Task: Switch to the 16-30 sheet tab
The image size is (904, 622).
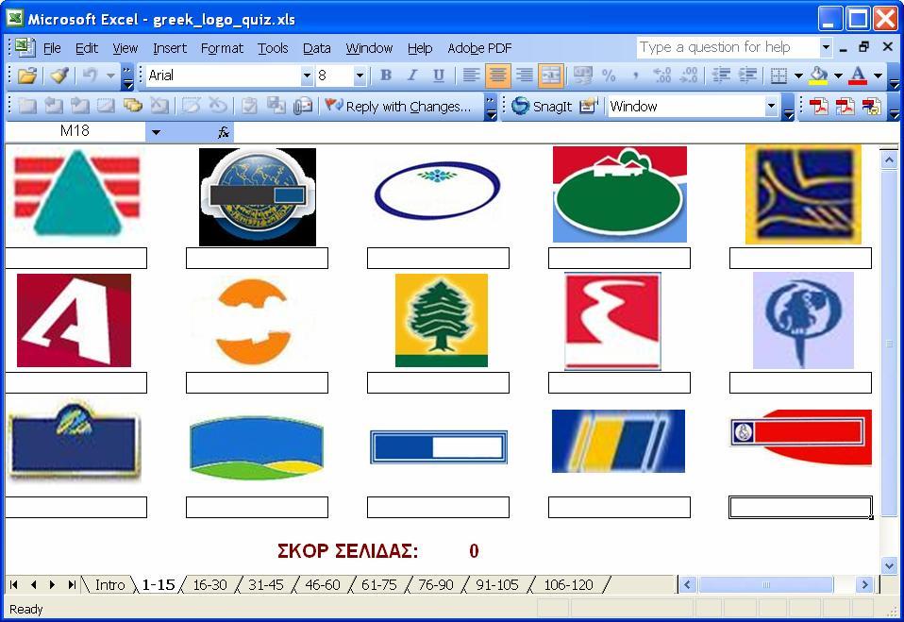Action: pyautogui.click(x=209, y=585)
